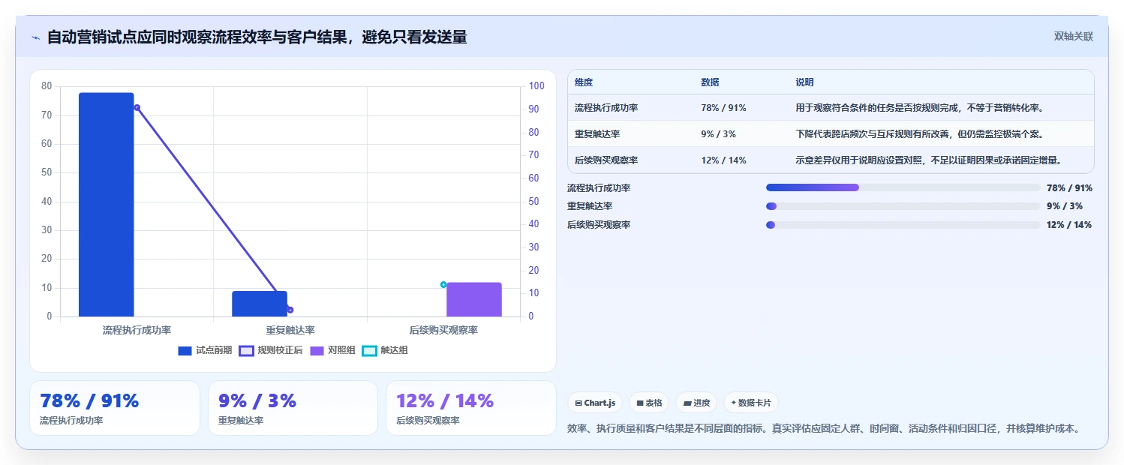
Task: Click the 流程执行成功率 progress bar
Action: (x=903, y=187)
